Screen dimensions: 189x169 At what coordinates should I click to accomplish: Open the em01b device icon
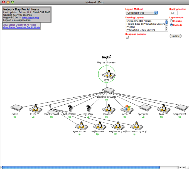pyautogui.click(x=16, y=108)
